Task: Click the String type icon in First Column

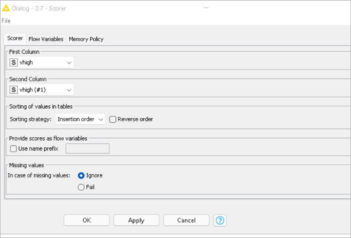Action: [x=14, y=63]
